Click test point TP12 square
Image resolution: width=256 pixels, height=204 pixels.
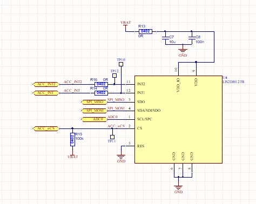114,76
